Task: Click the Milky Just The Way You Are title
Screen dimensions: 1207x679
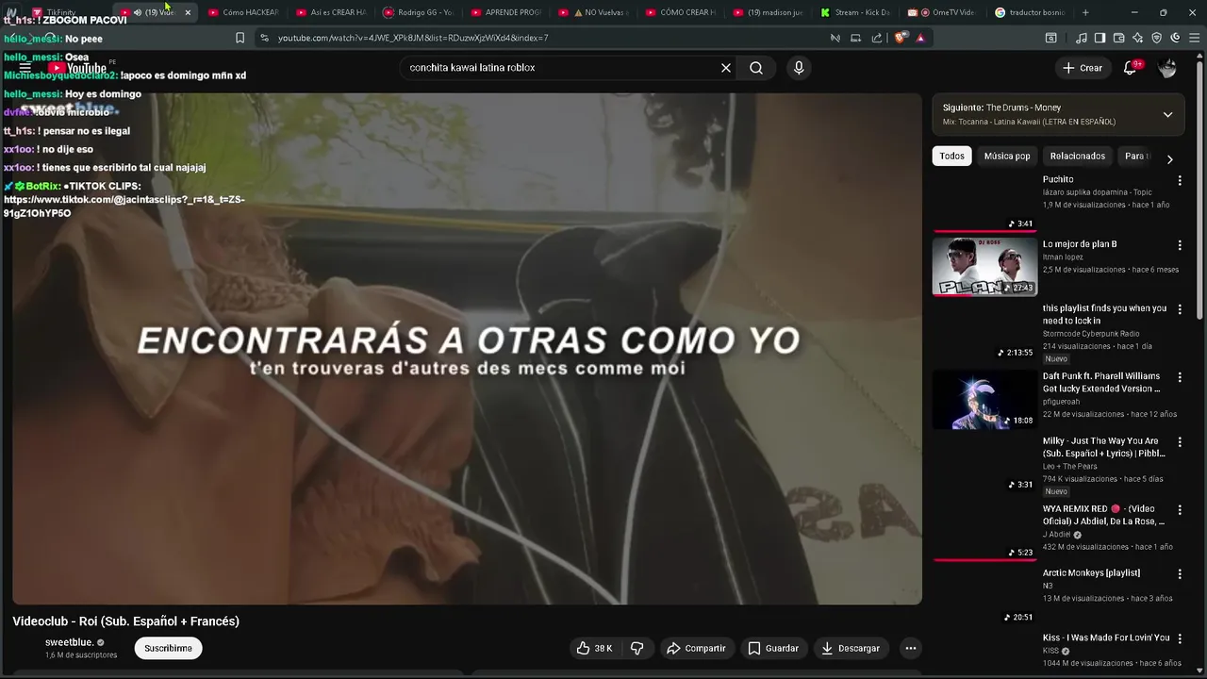Action: [x=1104, y=447]
